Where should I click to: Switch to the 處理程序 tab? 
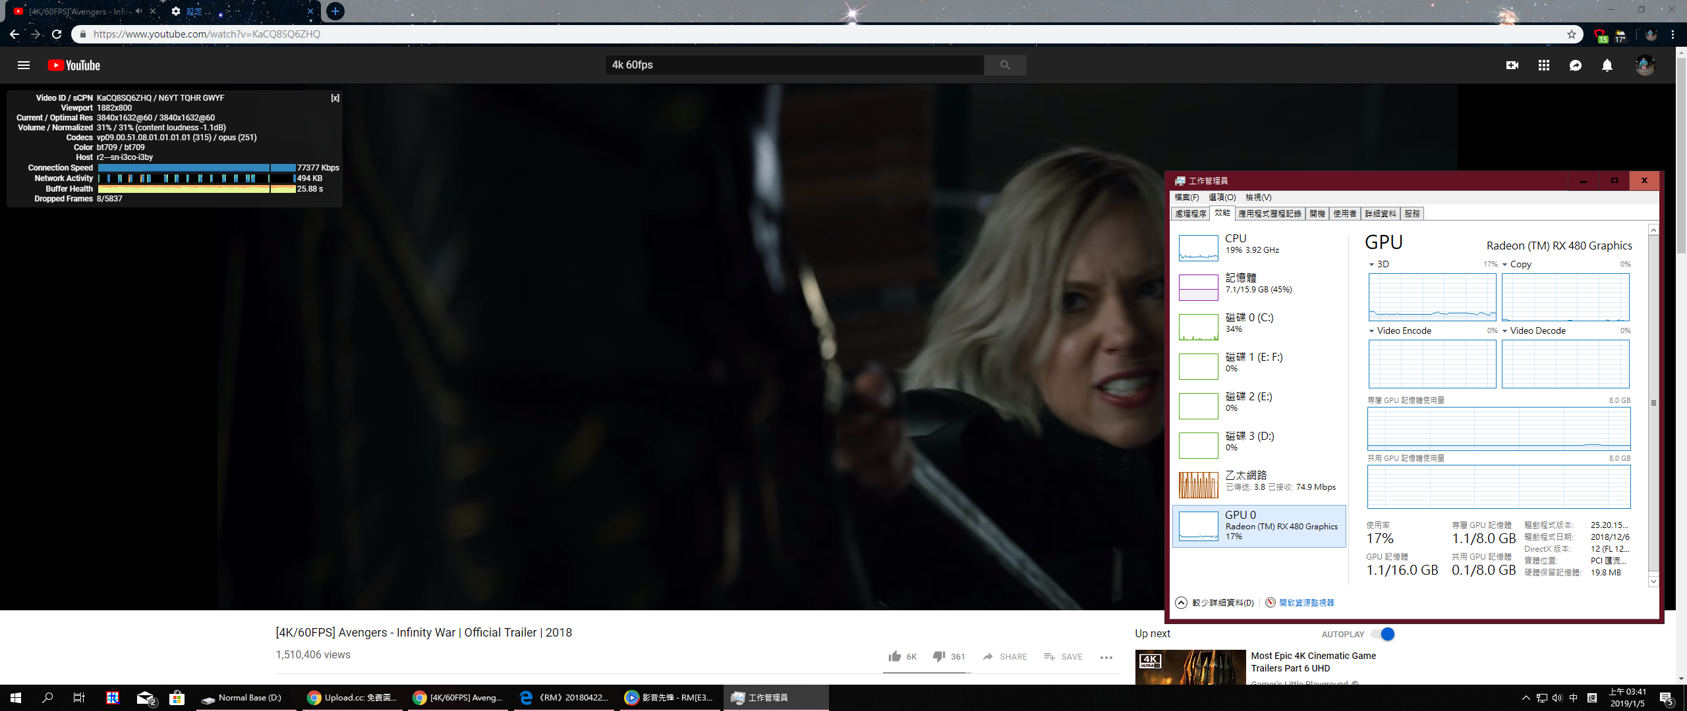coord(1191,213)
